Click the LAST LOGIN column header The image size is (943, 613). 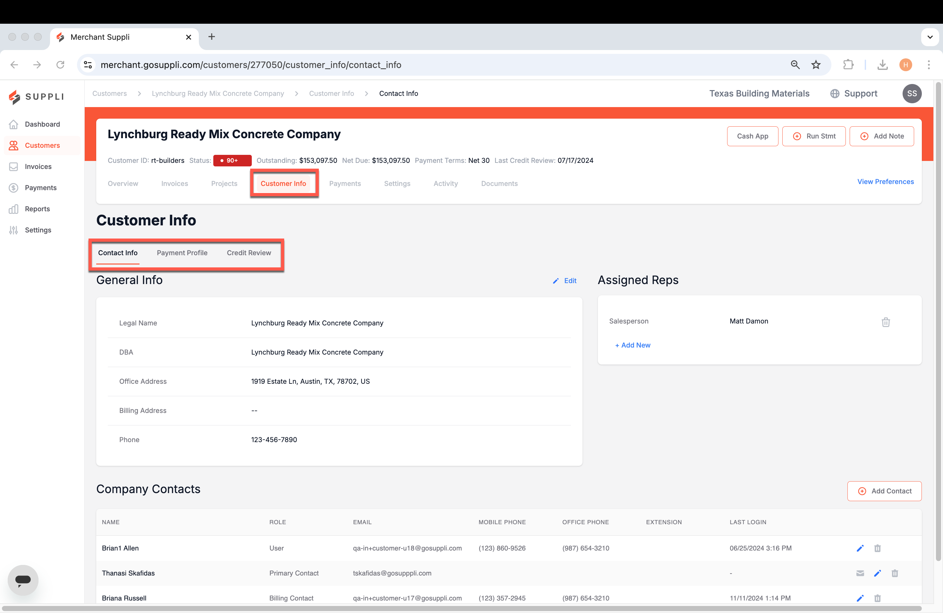tap(748, 522)
